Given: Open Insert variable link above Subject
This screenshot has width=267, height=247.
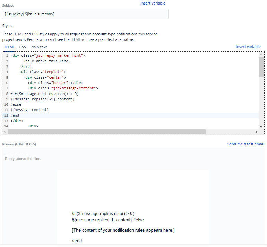Looking at the screenshot, I should point(153,3).
